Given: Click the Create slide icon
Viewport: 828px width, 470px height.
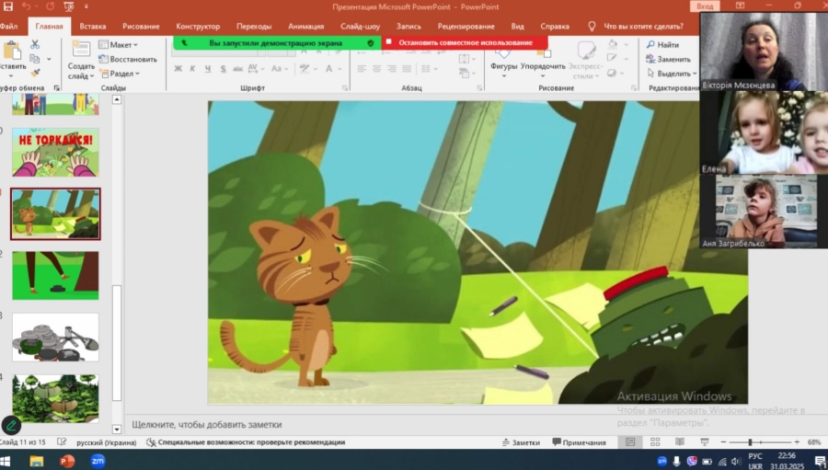Looking at the screenshot, I should (81, 49).
